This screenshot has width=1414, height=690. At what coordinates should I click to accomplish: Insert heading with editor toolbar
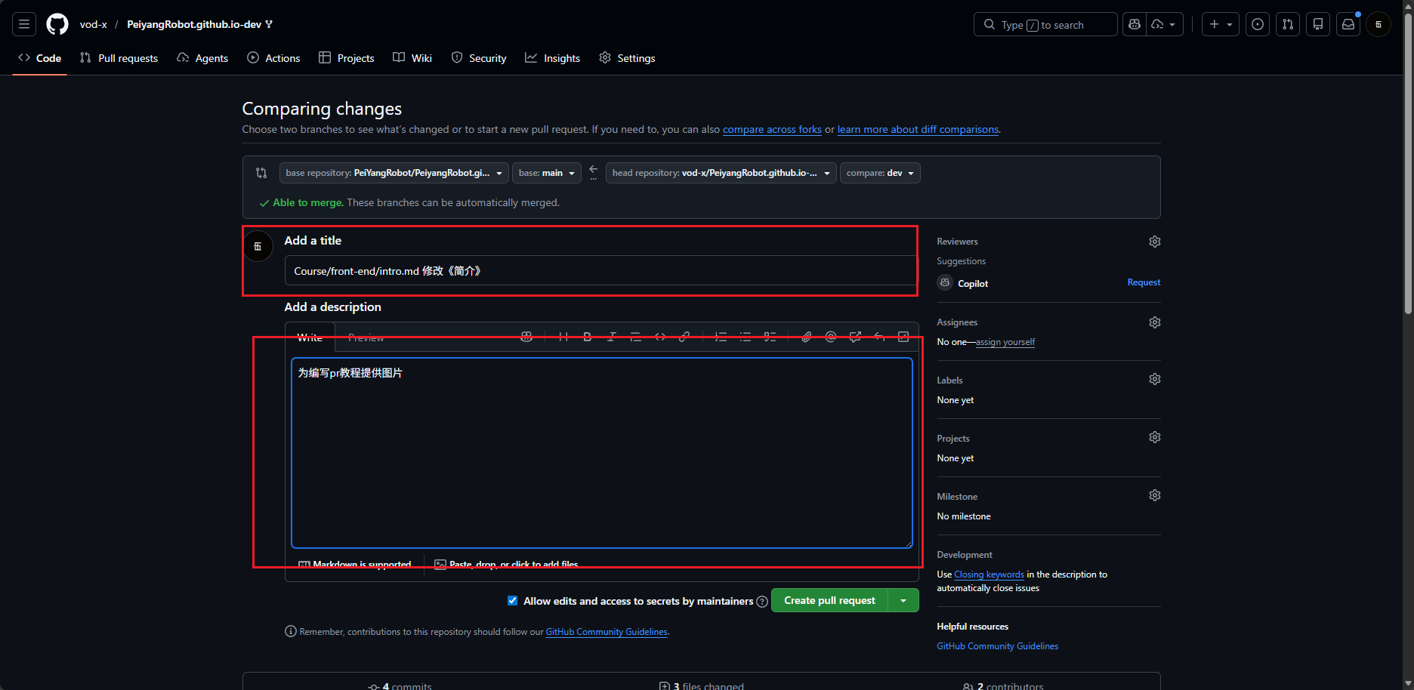pos(563,337)
